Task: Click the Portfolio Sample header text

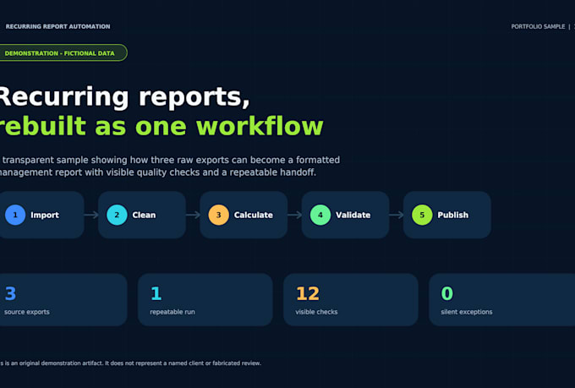Action: [538, 26]
